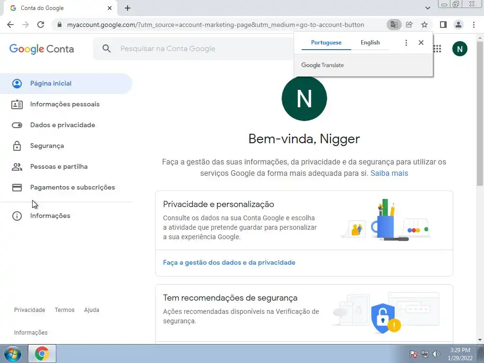Open the Ajuda footer link
484x363 pixels.
click(92, 310)
